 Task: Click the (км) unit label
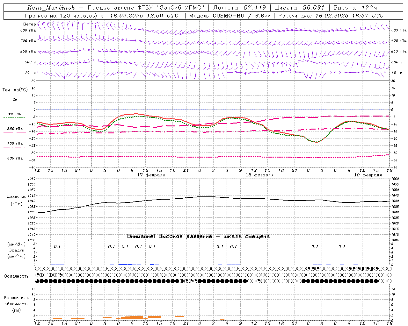(16, 310)
